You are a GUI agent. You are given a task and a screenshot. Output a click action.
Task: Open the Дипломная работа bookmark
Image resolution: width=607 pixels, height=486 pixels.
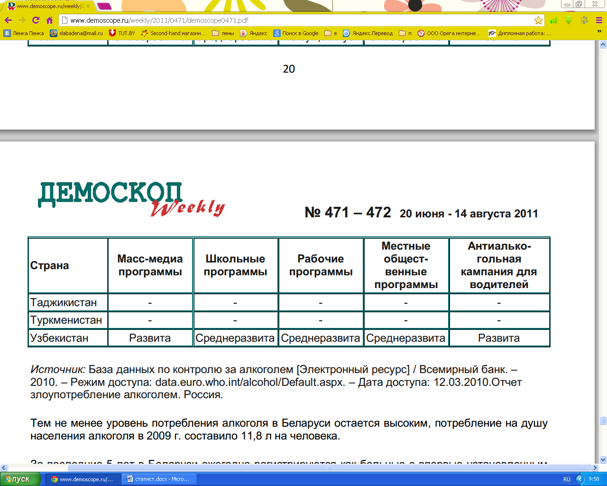[520, 33]
